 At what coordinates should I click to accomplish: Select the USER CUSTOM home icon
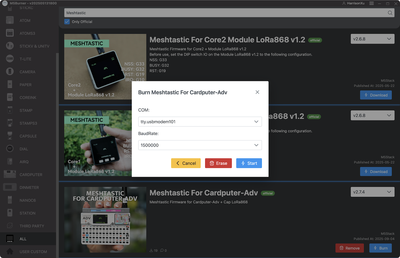pyautogui.click(x=10, y=251)
